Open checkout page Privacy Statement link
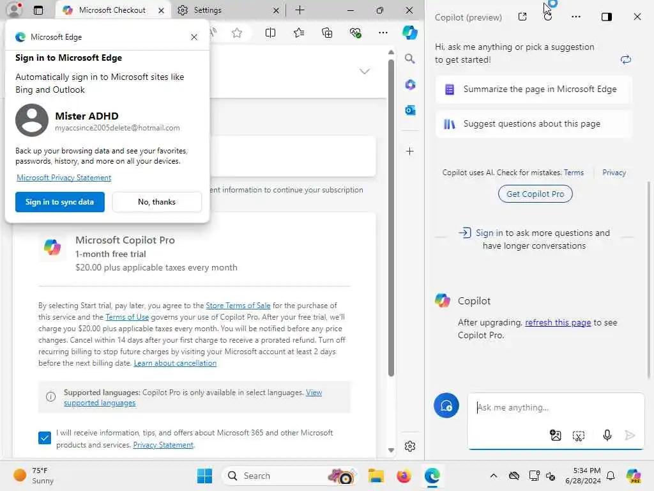Viewport: 654px width, 491px height. 163,445
